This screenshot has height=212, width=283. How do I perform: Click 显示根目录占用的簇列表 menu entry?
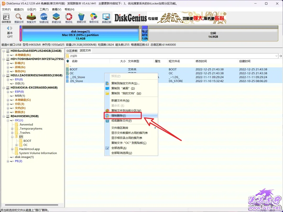tap(131, 138)
